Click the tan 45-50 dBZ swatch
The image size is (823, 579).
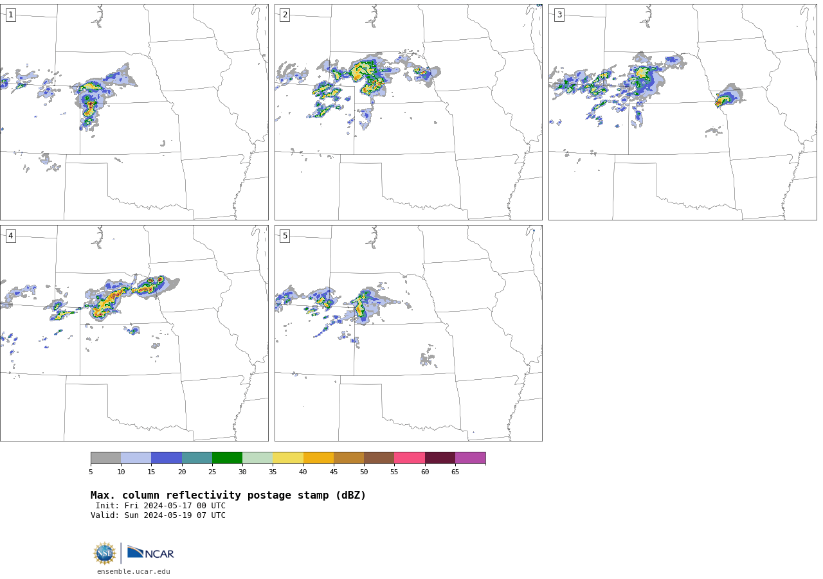[x=348, y=458]
